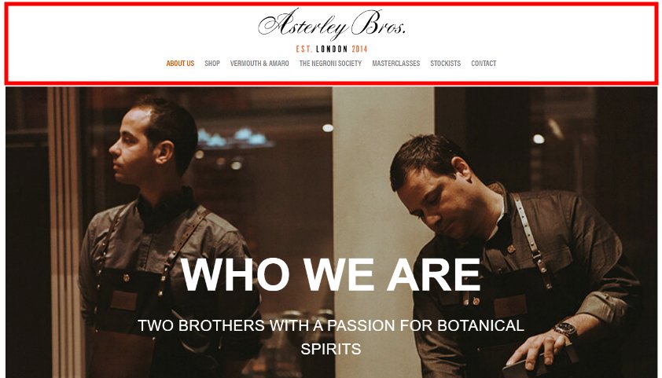Open Vermouth & Amaro section
This screenshot has height=378, width=662.
pos(259,64)
